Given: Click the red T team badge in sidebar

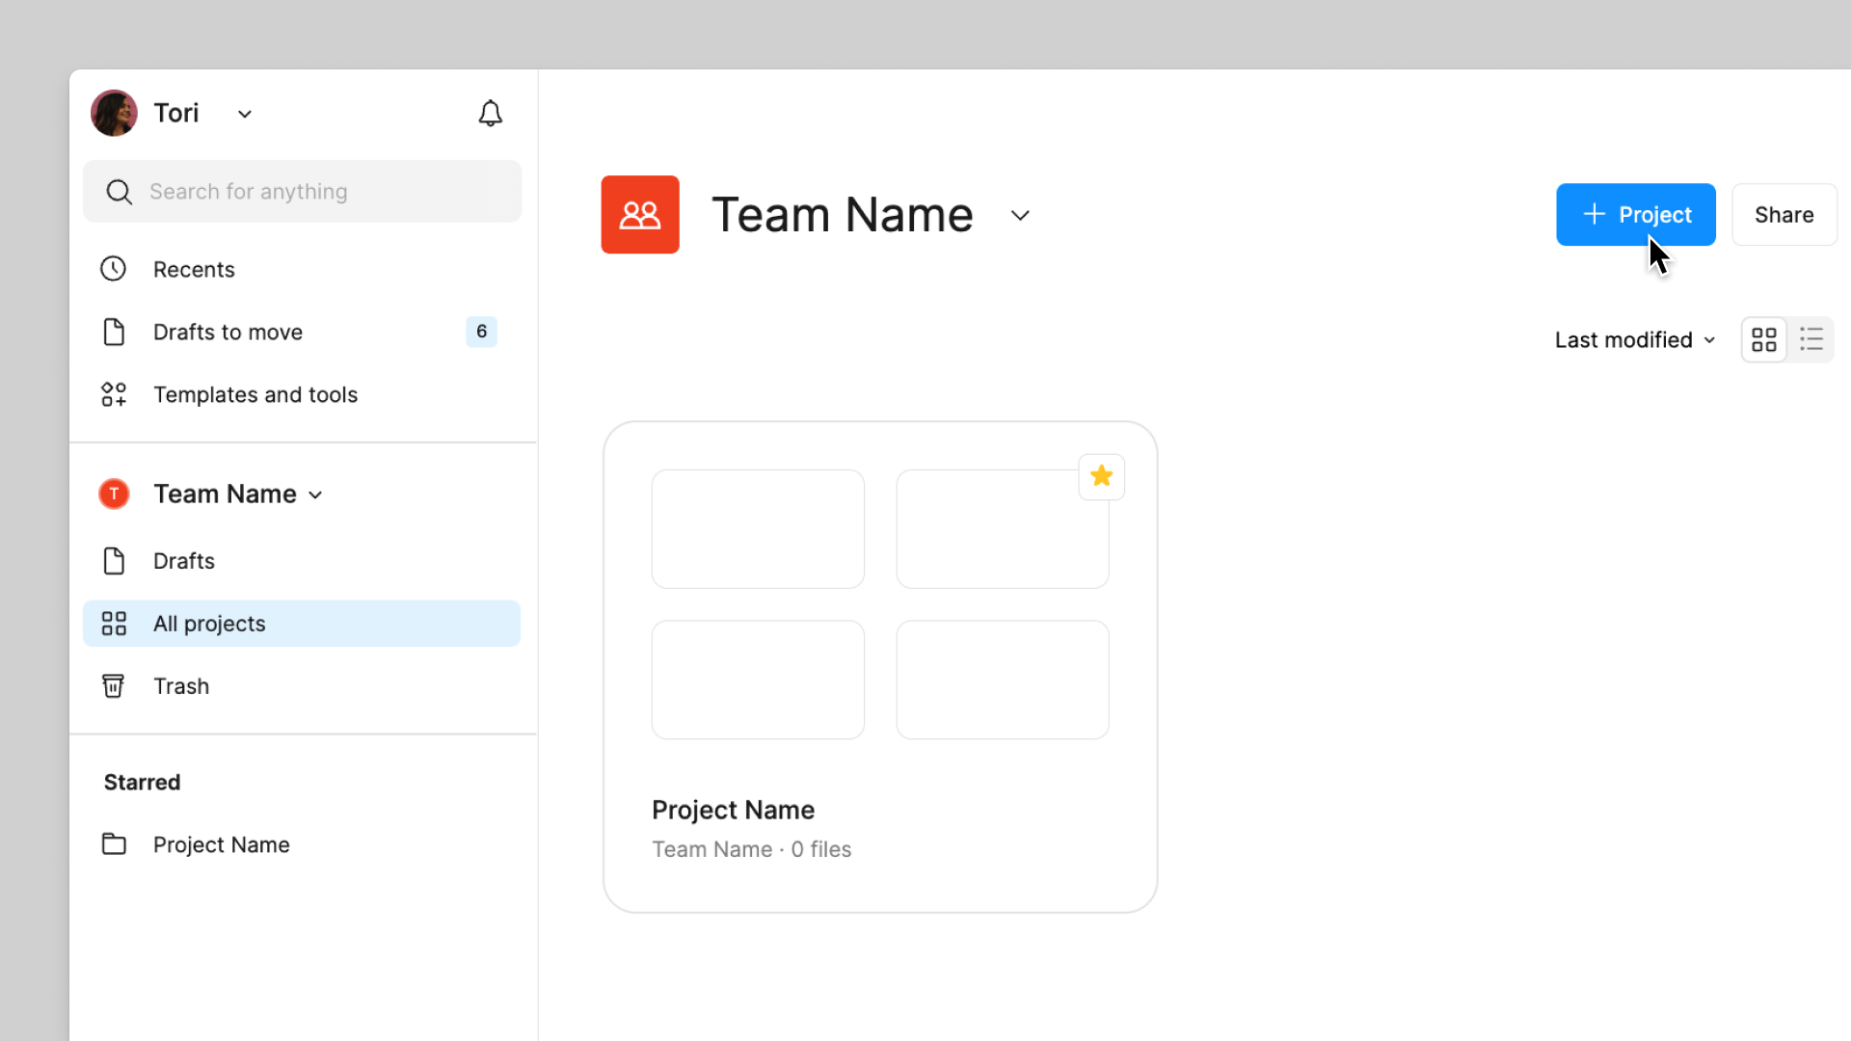Looking at the screenshot, I should [x=114, y=494].
